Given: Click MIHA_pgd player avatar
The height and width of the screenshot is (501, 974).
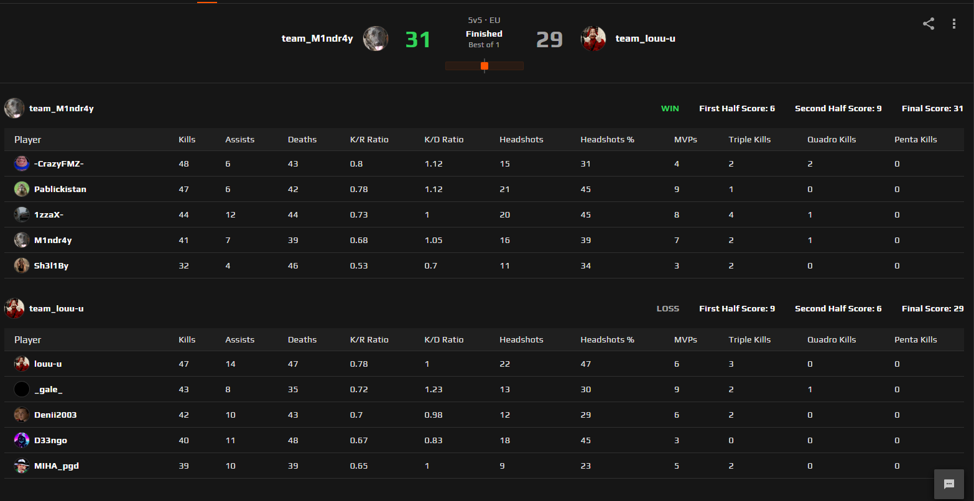Looking at the screenshot, I should pos(22,466).
